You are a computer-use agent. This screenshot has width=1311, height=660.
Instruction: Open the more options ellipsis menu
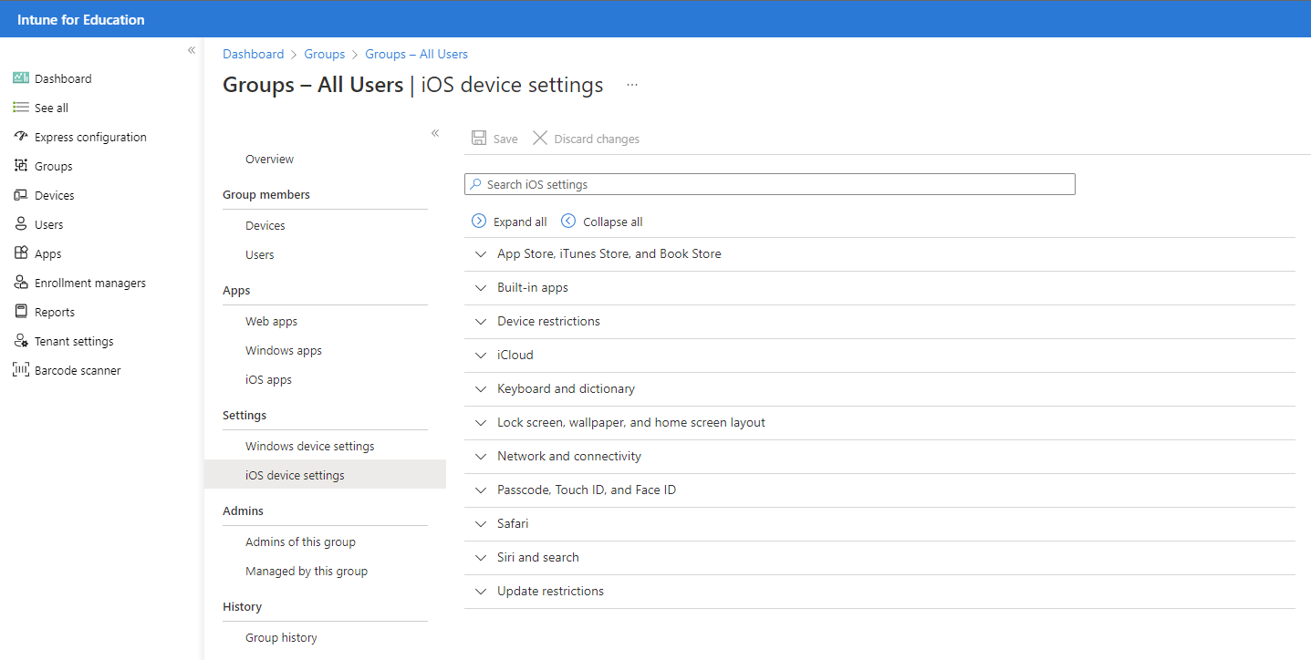[632, 85]
